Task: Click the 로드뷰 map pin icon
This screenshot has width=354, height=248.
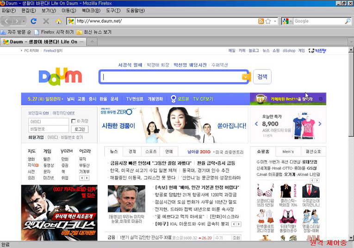Action: (x=173, y=99)
